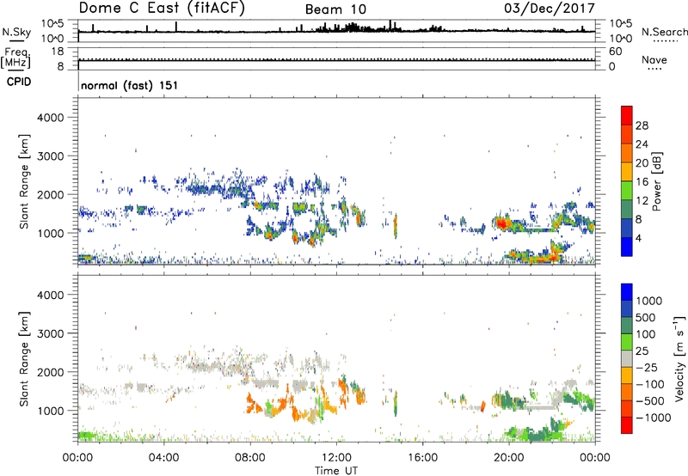Click the 'N.Sky' axis label
The width and height of the screenshot is (688, 476).
16,33
